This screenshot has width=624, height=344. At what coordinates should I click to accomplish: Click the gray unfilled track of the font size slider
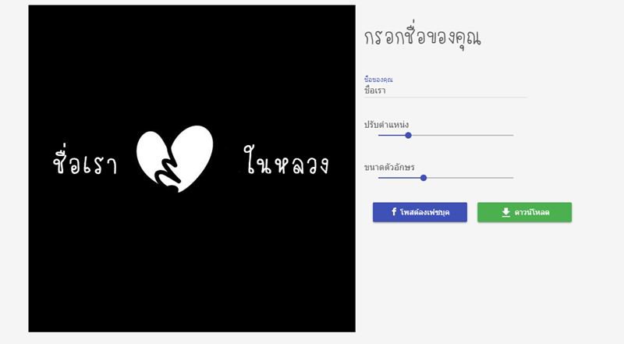470,178
